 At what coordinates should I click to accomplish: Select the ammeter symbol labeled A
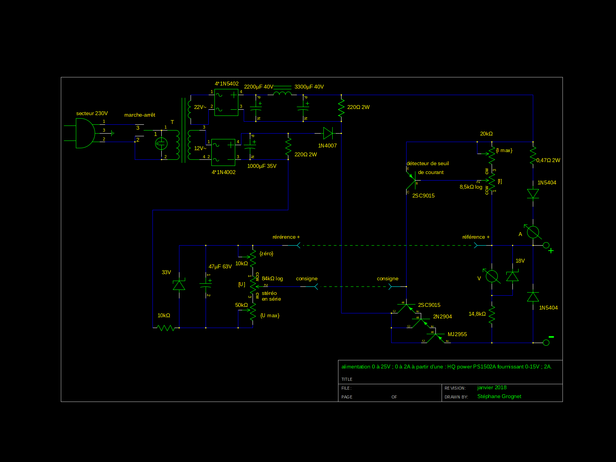pos(533,232)
